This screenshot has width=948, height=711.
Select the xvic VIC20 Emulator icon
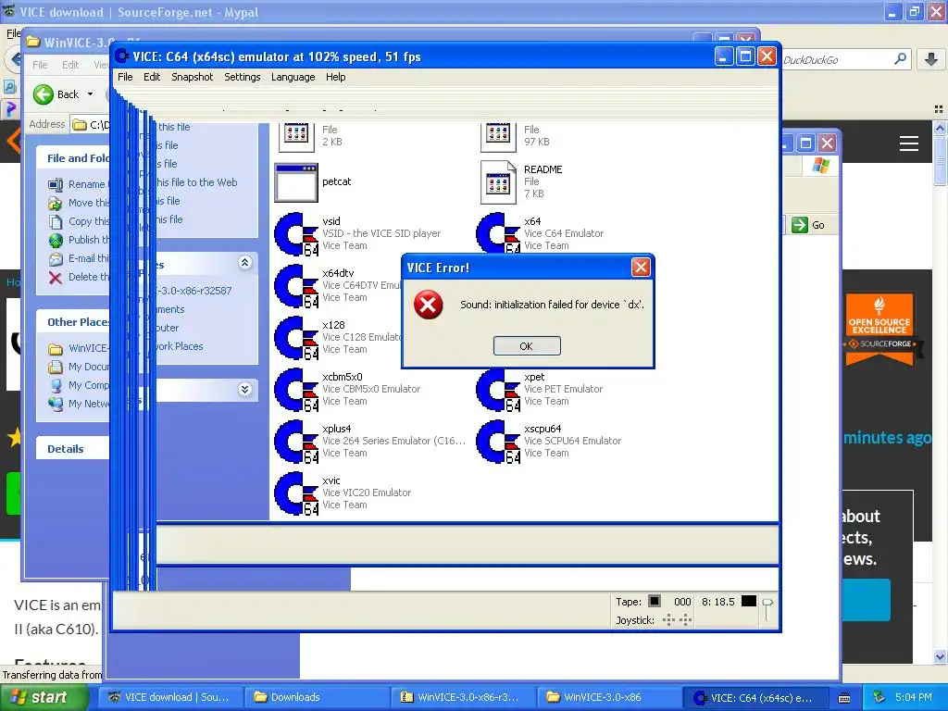coord(296,493)
